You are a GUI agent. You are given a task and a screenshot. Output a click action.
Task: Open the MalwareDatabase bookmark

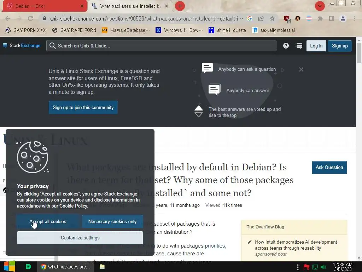[x=126, y=30]
